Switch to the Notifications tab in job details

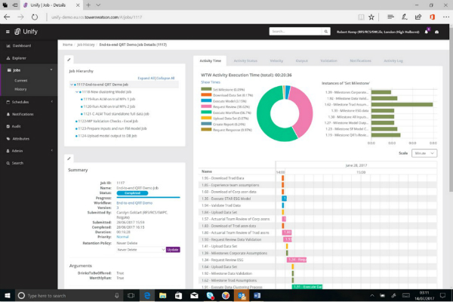tap(361, 60)
